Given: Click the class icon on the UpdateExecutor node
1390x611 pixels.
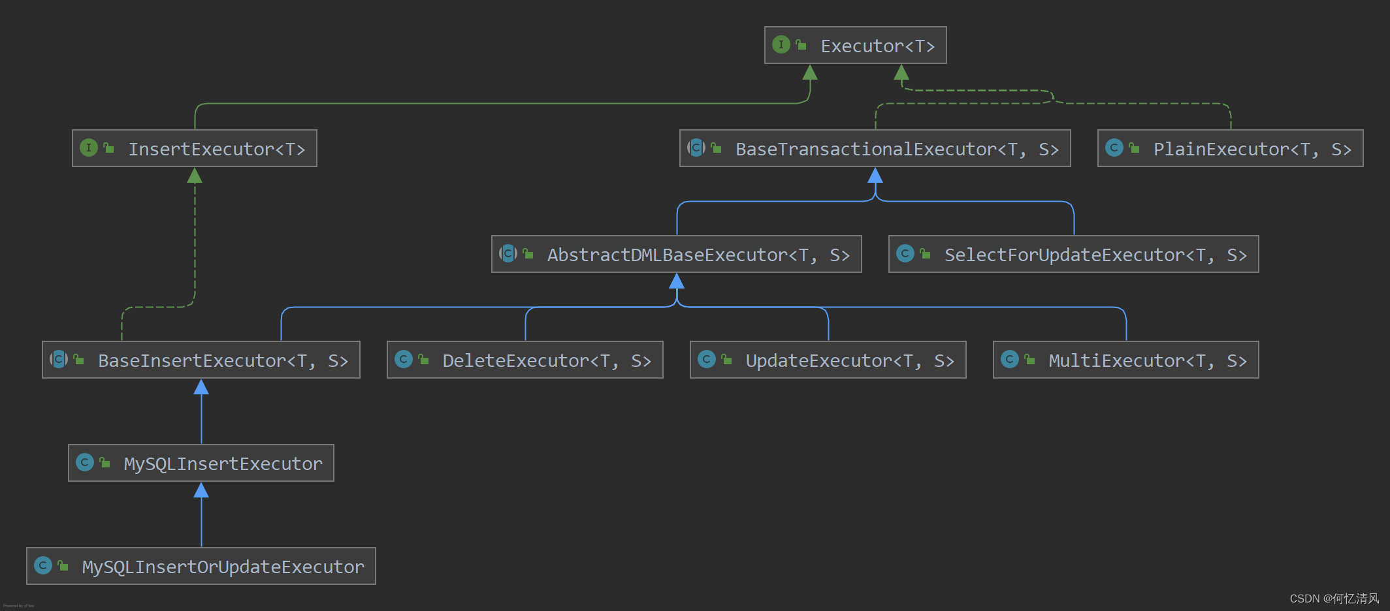Looking at the screenshot, I should click(707, 359).
